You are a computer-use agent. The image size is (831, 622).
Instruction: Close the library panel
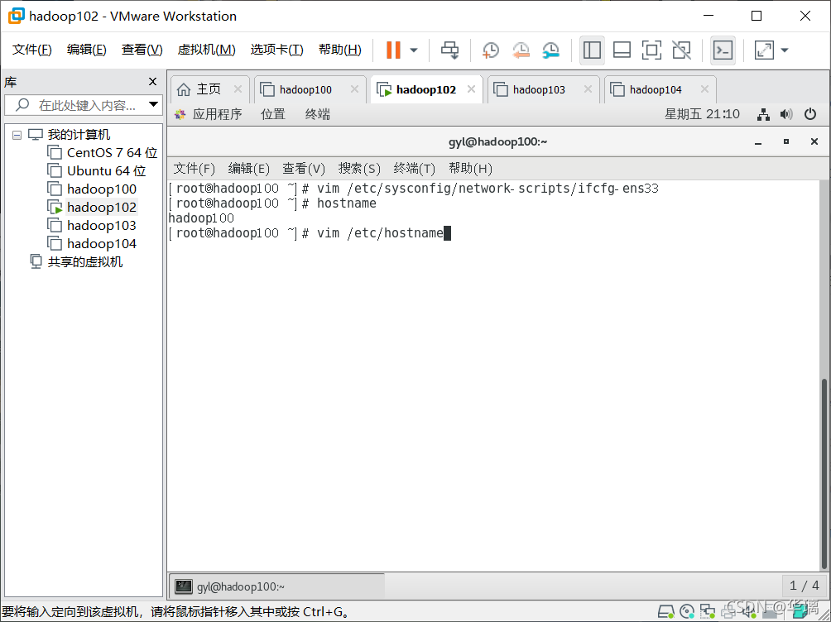152,82
